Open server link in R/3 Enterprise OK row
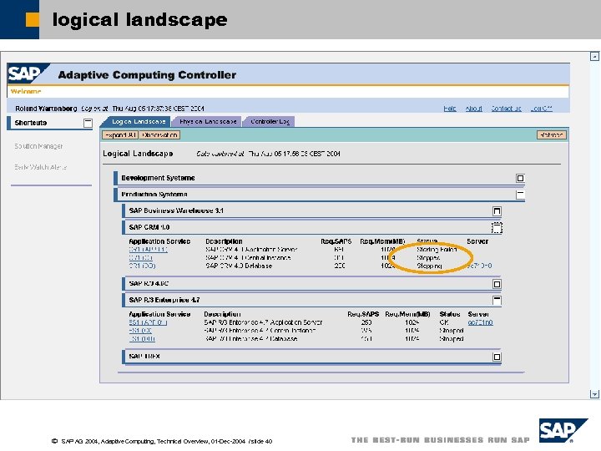The width and height of the screenshot is (601, 451). (x=480, y=322)
